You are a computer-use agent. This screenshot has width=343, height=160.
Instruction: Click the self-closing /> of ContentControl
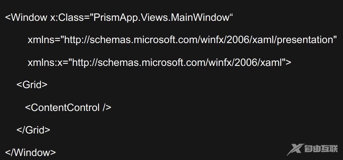pos(107,108)
